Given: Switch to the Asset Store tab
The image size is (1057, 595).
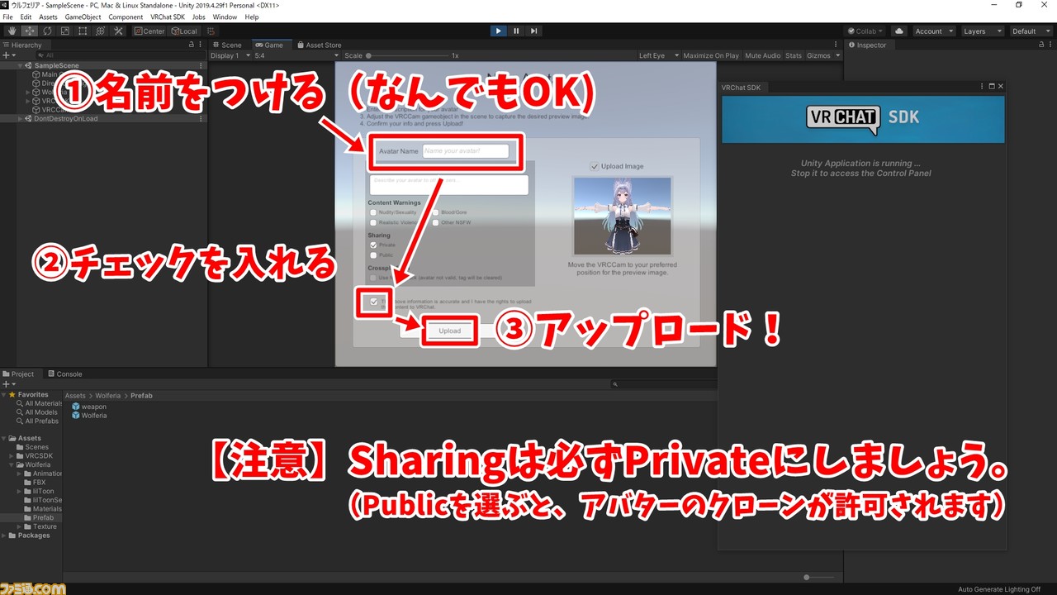Looking at the screenshot, I should 320,45.
